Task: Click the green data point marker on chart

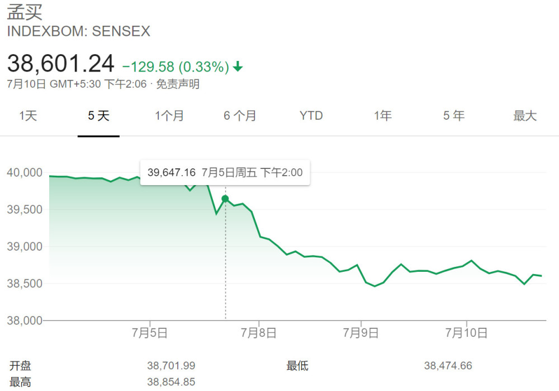Action: click(x=225, y=199)
